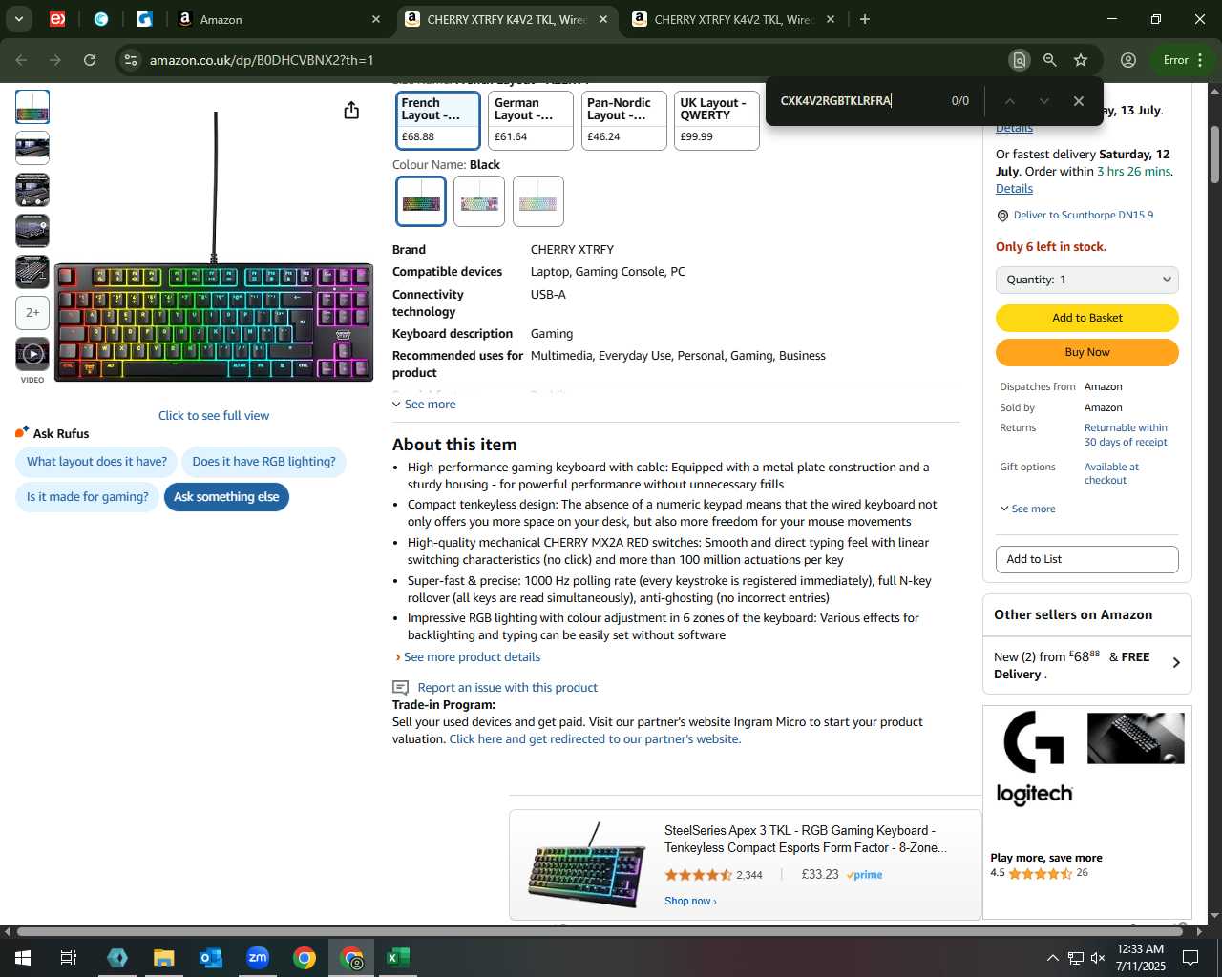Ask Rufus: Is it made for gaming?

(x=88, y=497)
